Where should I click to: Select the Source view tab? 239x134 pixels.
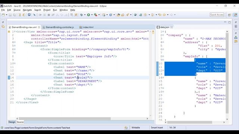(20, 122)
